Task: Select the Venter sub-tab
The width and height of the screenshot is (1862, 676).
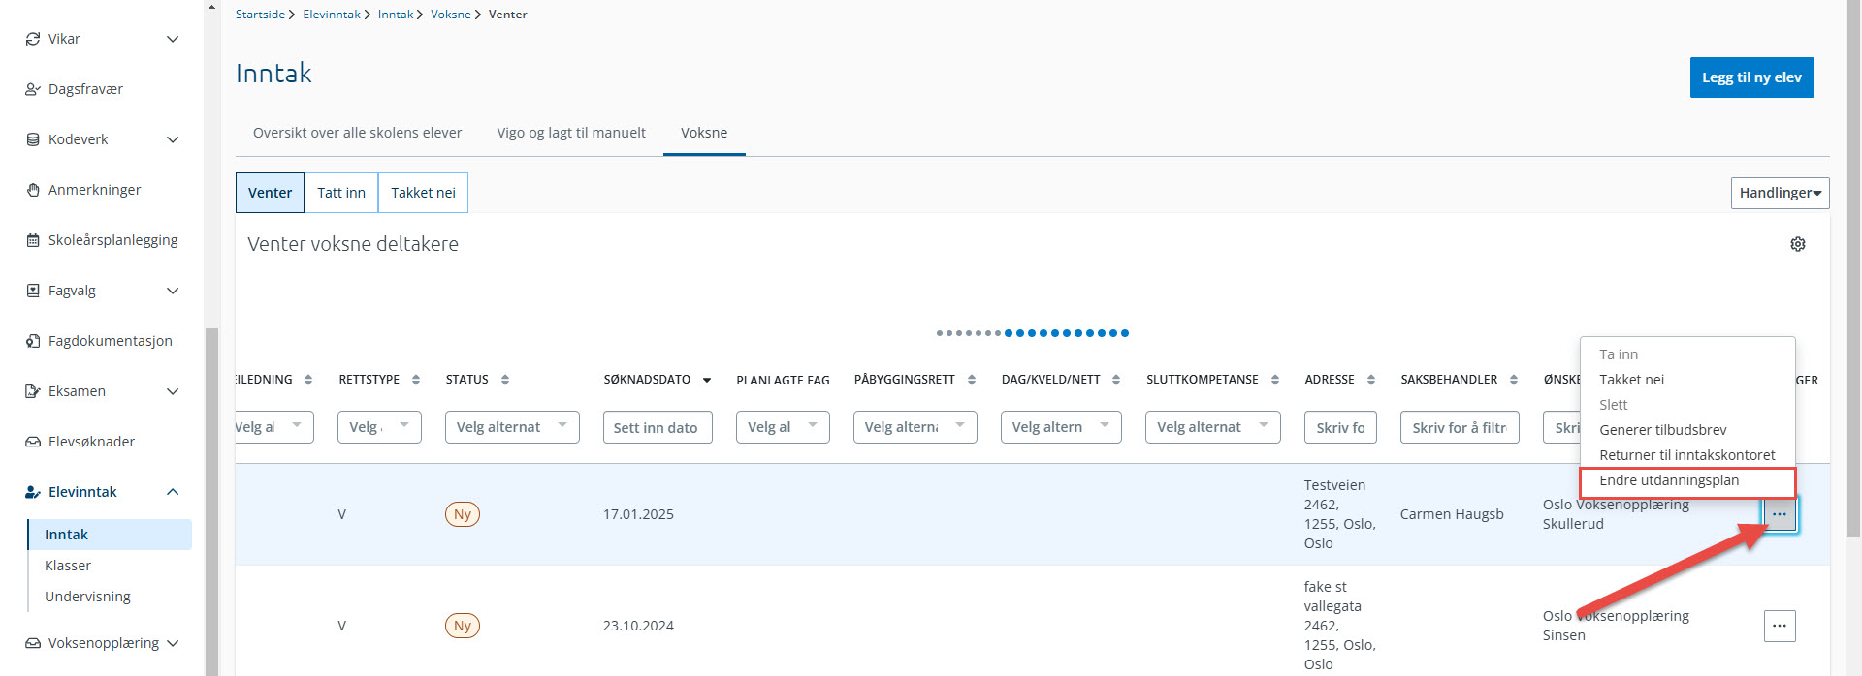Action: [270, 193]
